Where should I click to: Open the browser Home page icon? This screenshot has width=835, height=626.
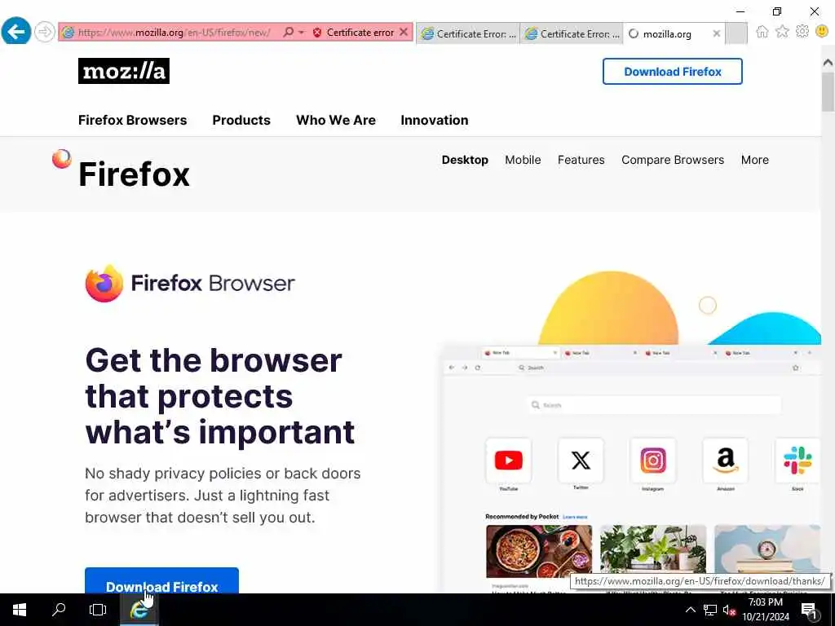point(762,32)
